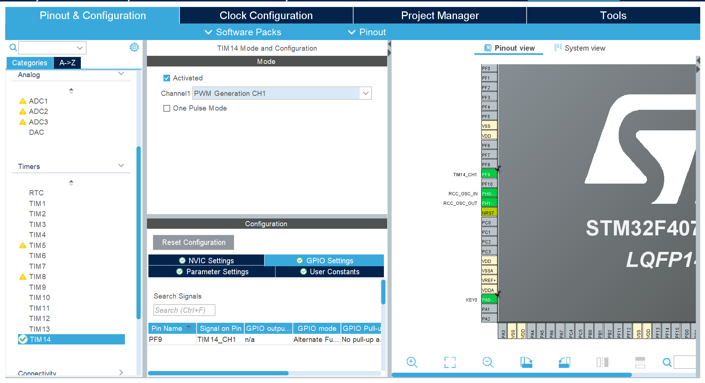Click the TIM5 warning icon

23,245
